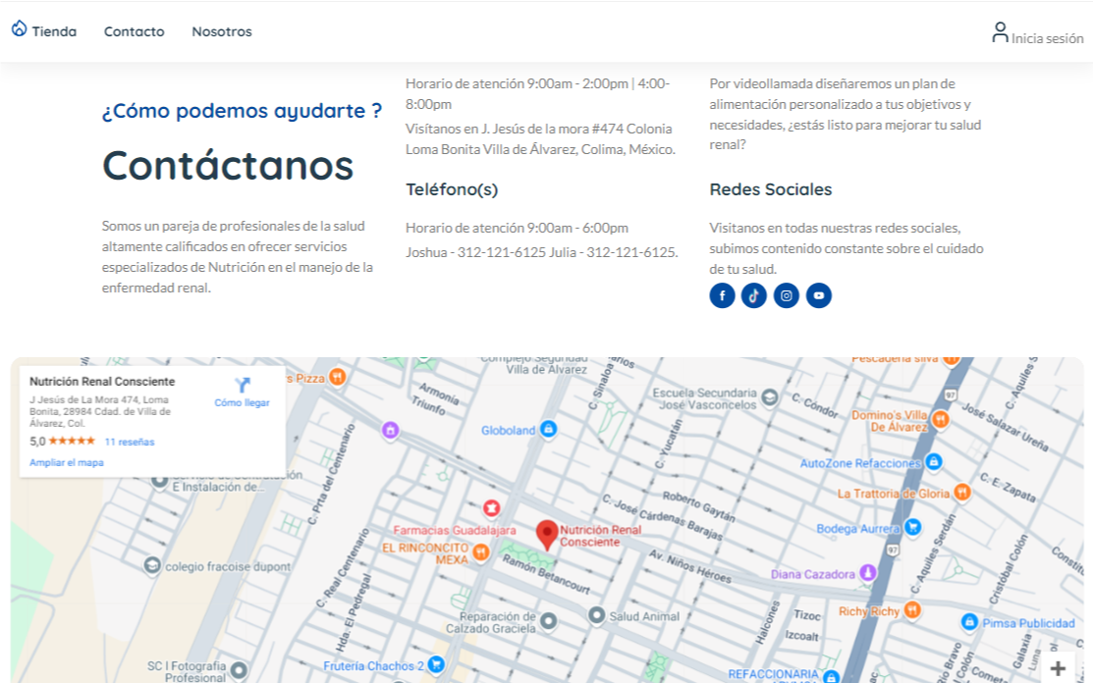
Task: Click the Pizza restaurant marker
Action: (338, 377)
